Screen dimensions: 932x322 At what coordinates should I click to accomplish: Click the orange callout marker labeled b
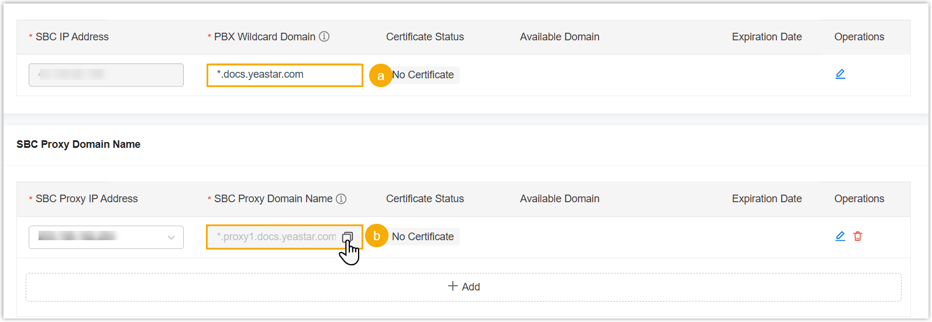pyautogui.click(x=377, y=236)
